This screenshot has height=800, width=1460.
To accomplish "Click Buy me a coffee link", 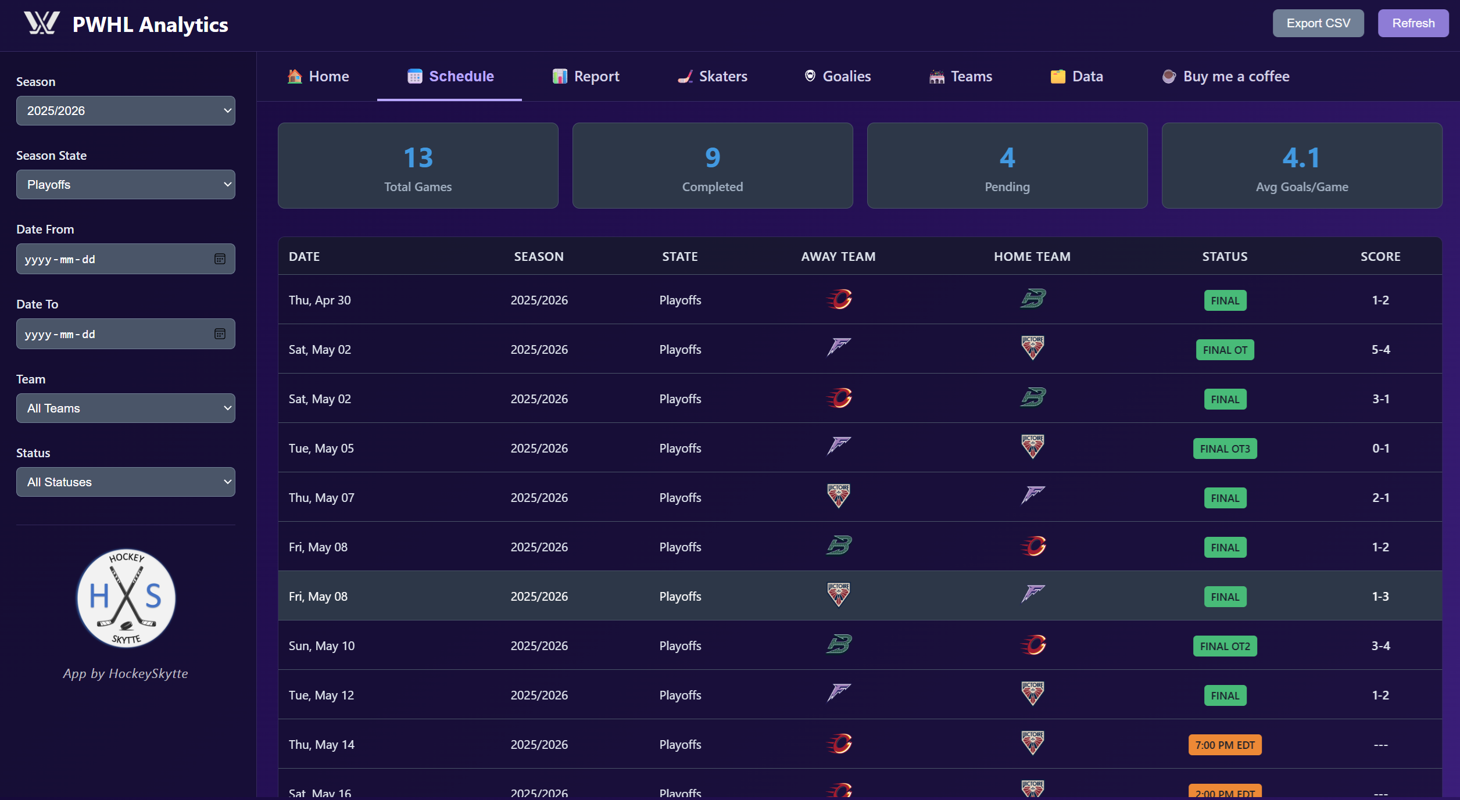I will coord(1226,76).
